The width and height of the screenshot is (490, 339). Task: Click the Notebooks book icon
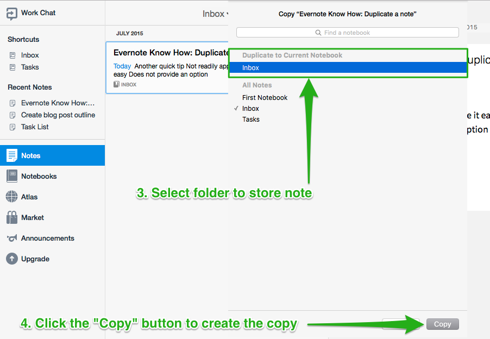(12, 176)
